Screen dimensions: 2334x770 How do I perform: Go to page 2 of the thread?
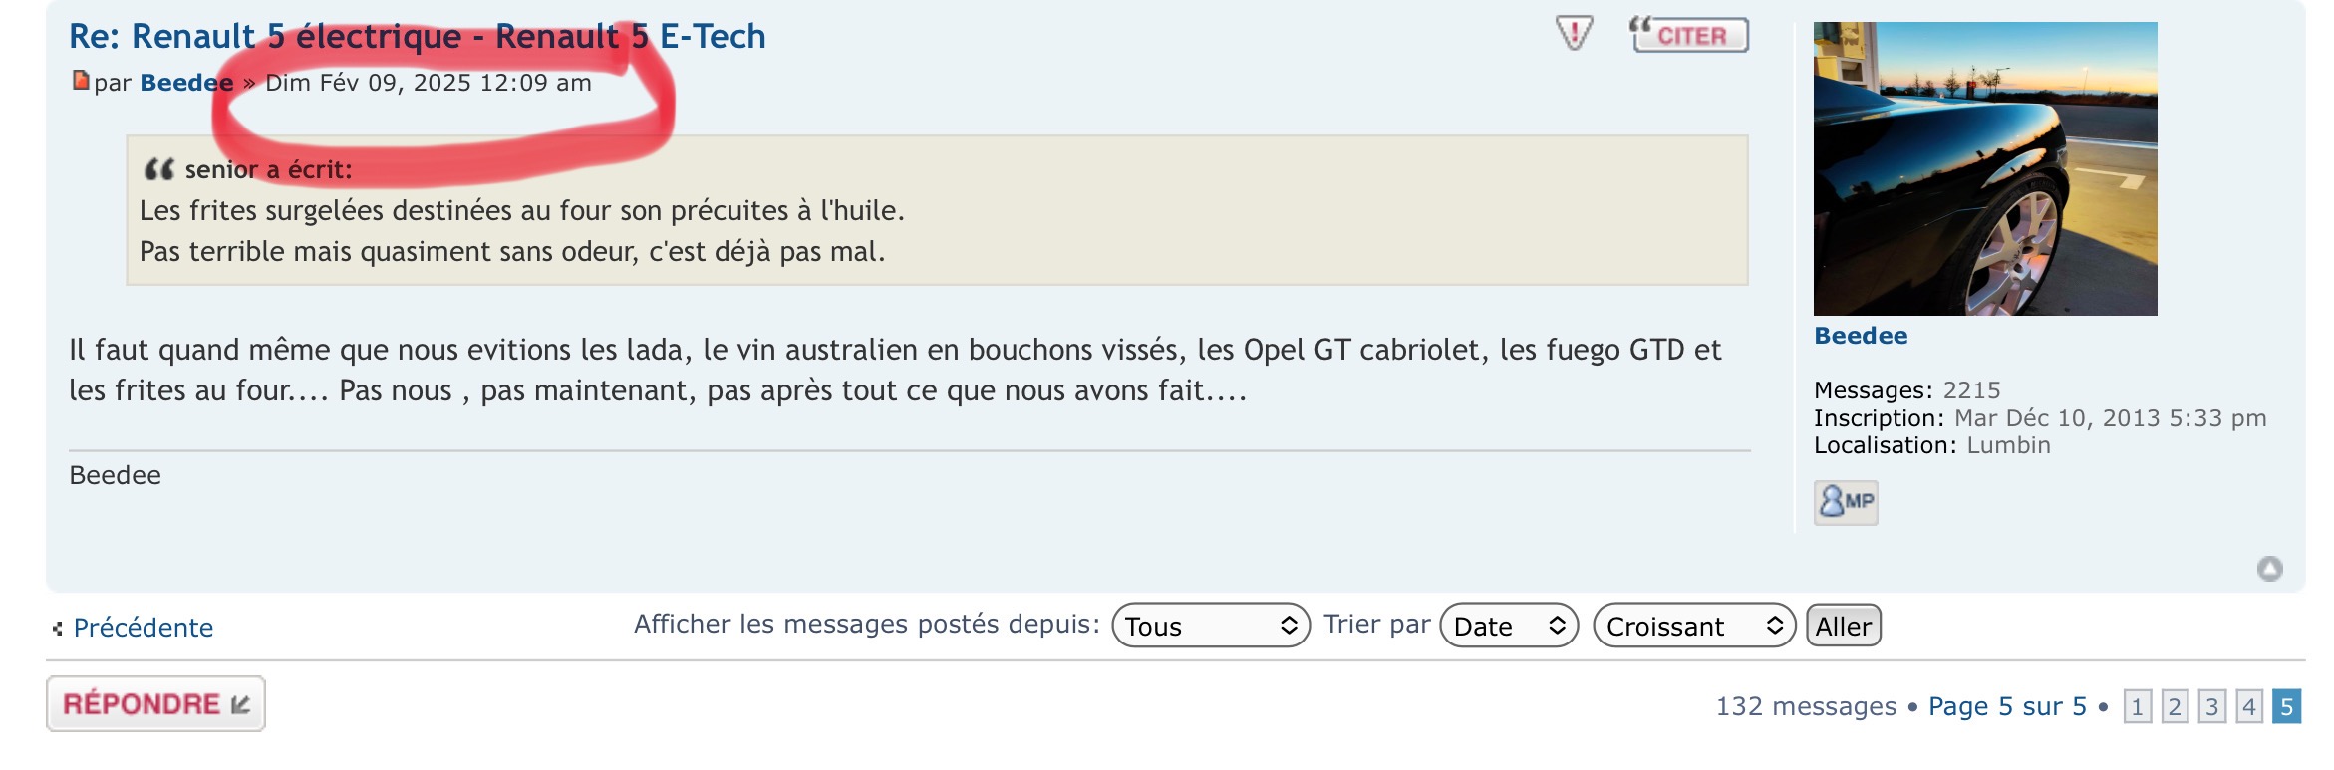pyautogui.click(x=2175, y=707)
